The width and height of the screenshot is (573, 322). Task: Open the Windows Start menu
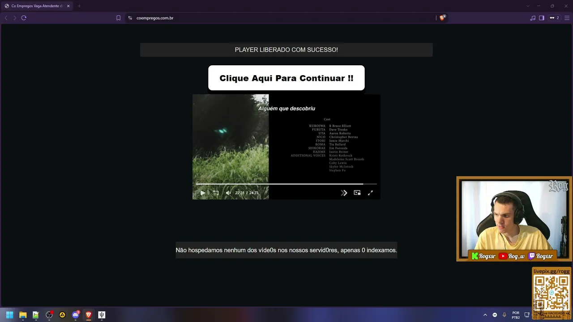coord(9,315)
